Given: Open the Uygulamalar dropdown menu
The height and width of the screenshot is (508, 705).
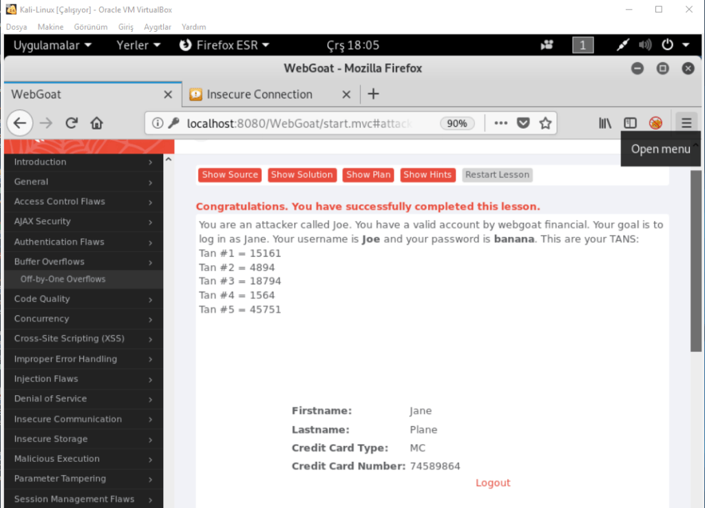Looking at the screenshot, I should pos(52,45).
